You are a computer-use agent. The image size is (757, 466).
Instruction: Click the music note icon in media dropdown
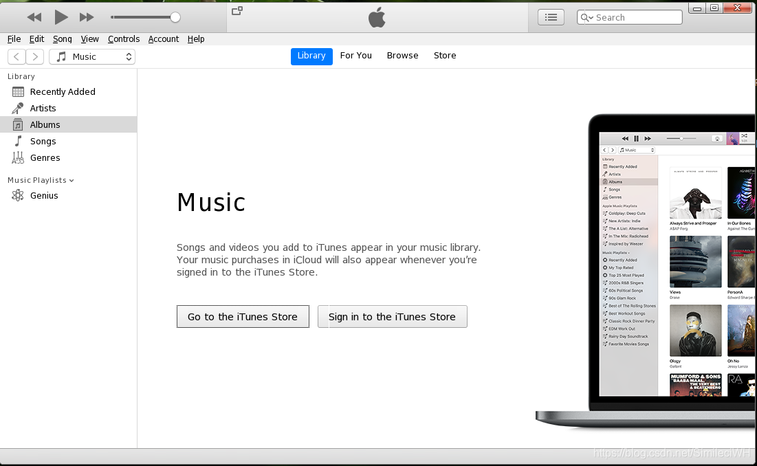point(61,57)
